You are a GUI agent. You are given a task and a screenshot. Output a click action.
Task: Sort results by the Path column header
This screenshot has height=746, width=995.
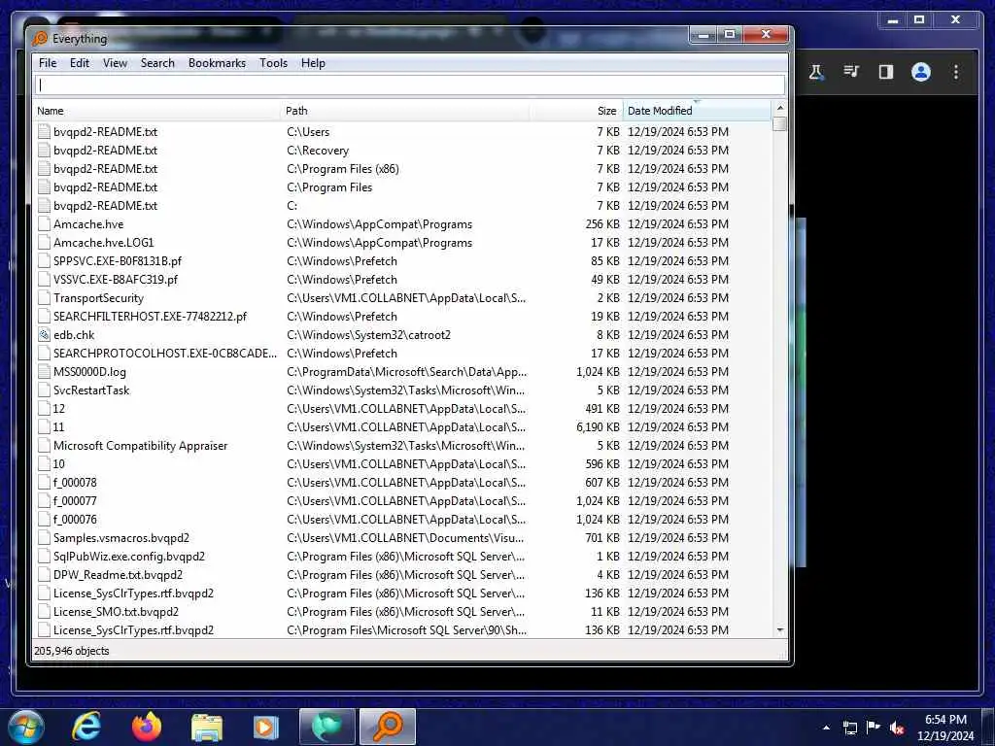405,111
